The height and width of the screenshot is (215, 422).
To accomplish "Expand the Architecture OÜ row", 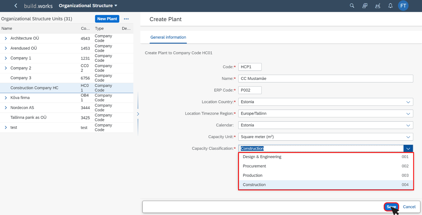I will (x=6, y=38).
